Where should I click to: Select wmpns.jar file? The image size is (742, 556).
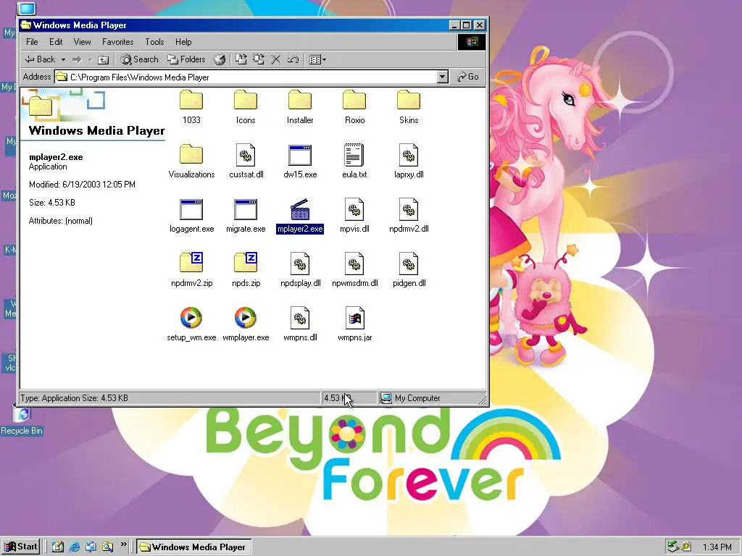(x=354, y=324)
